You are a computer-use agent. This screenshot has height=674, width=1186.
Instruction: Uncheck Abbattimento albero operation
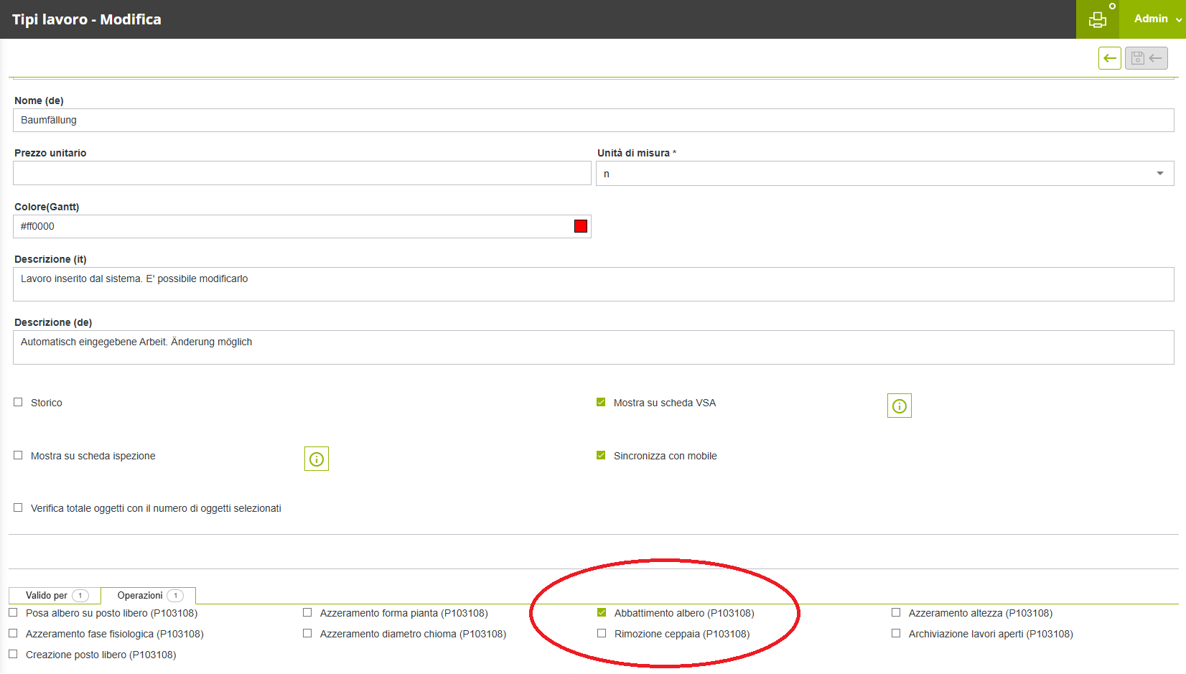[602, 613]
